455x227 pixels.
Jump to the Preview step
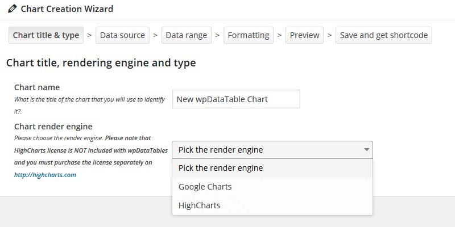click(x=304, y=35)
